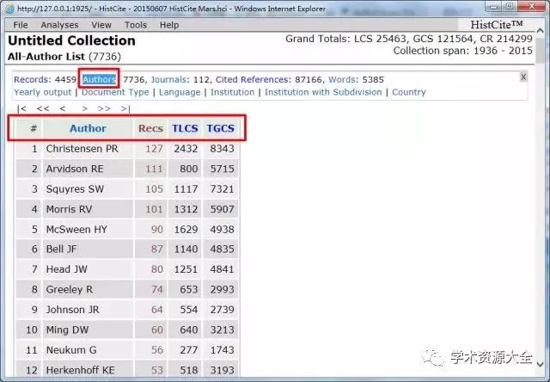Screen dimensions: 550x382
Task: Open Morris RV's 101 records
Action: pyautogui.click(x=155, y=210)
